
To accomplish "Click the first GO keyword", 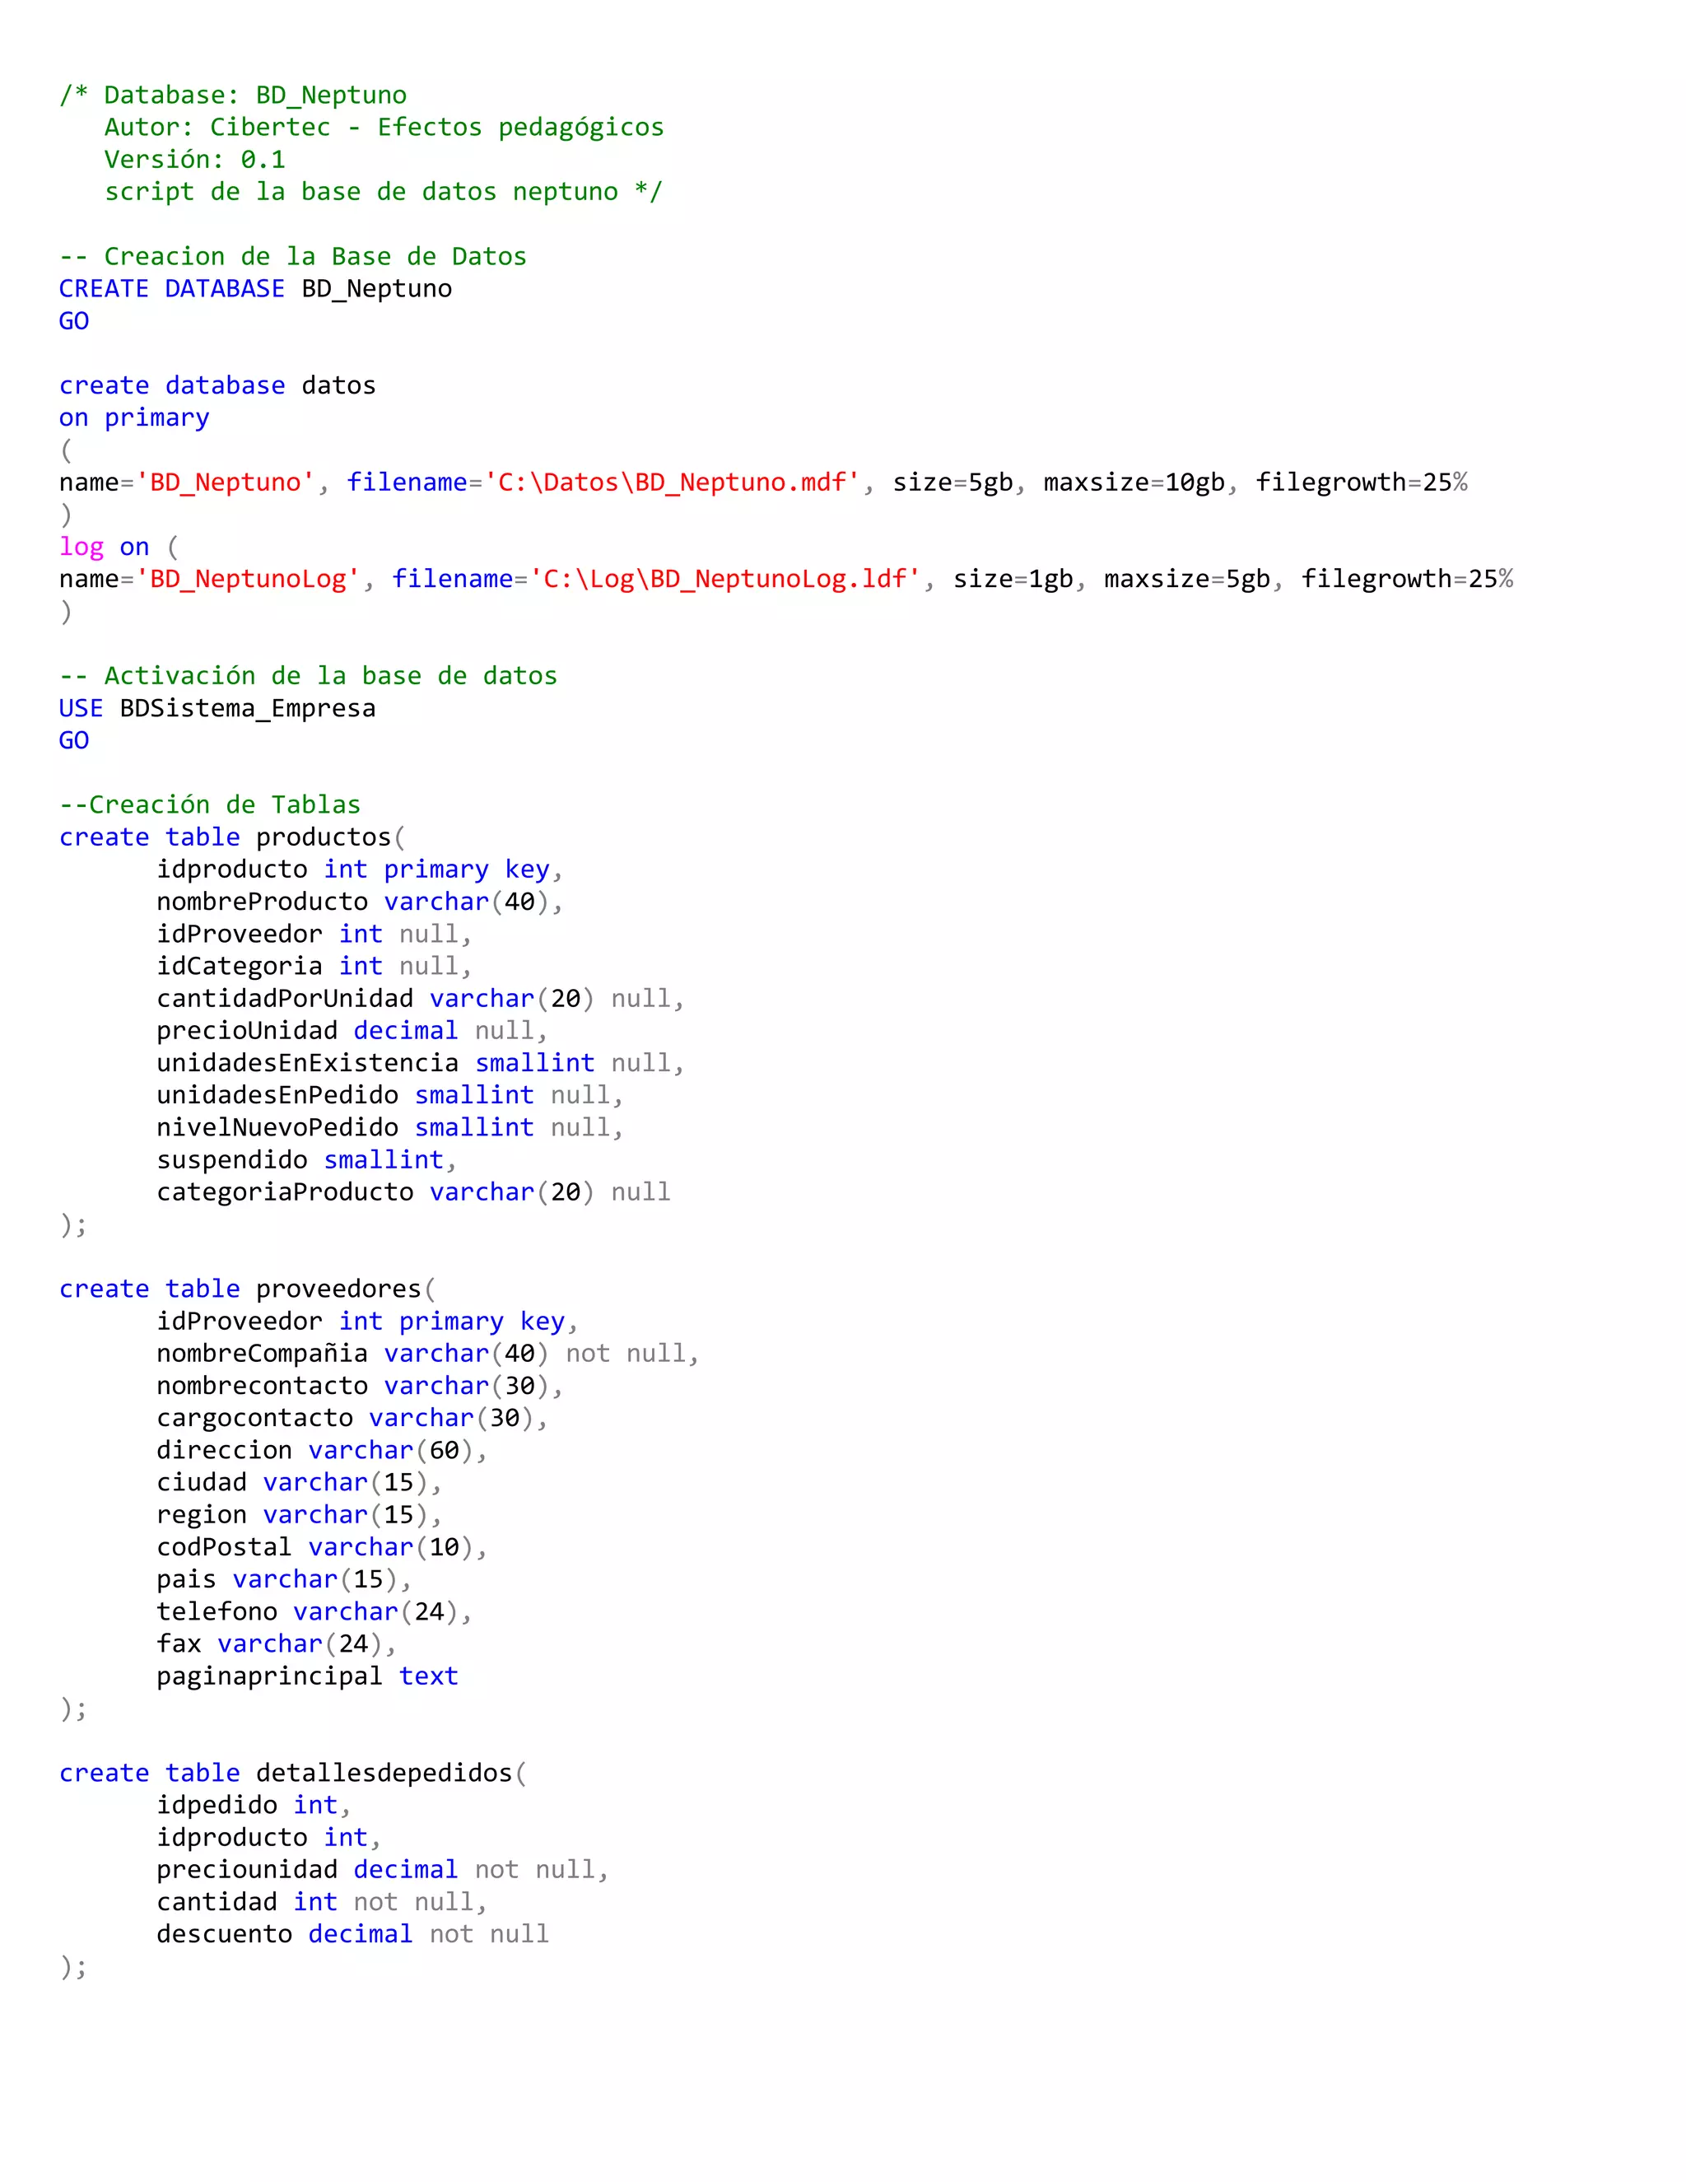I will click(74, 320).
